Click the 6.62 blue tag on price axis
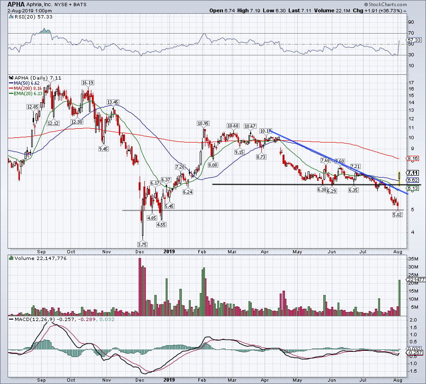 (x=413, y=180)
